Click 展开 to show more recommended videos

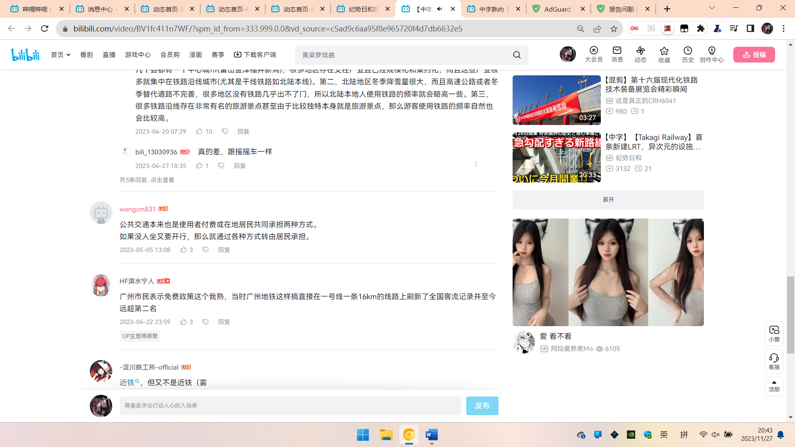click(x=607, y=199)
